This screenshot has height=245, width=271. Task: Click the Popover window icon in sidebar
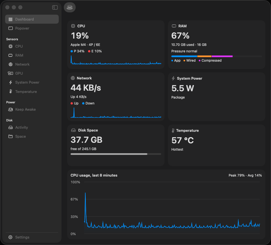pyautogui.click(x=10, y=28)
